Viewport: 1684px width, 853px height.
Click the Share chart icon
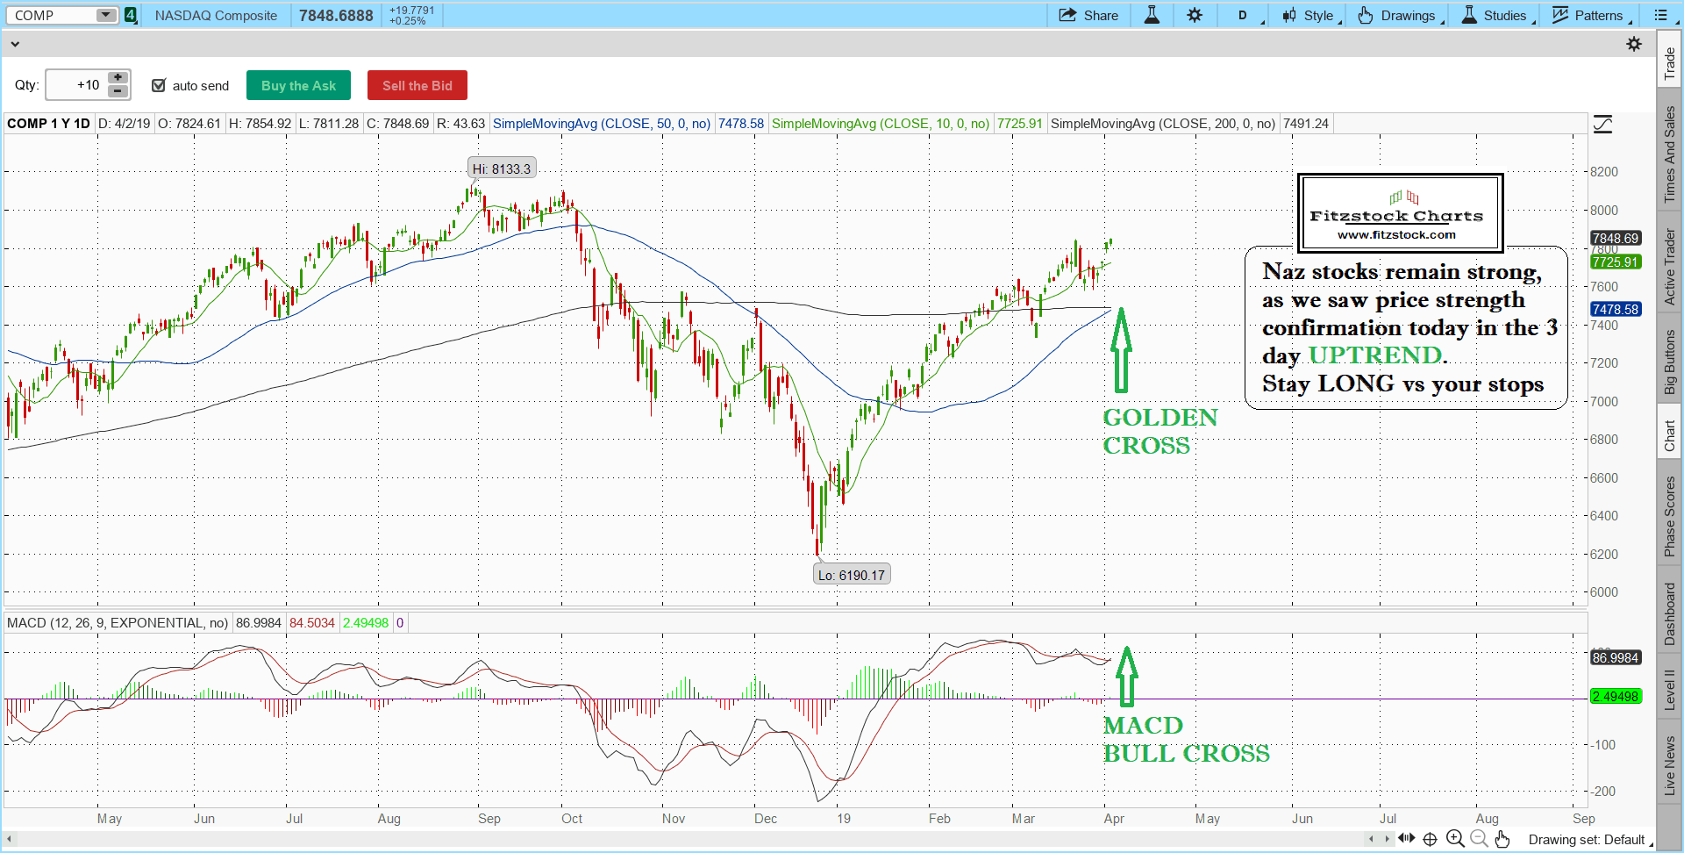(1088, 15)
